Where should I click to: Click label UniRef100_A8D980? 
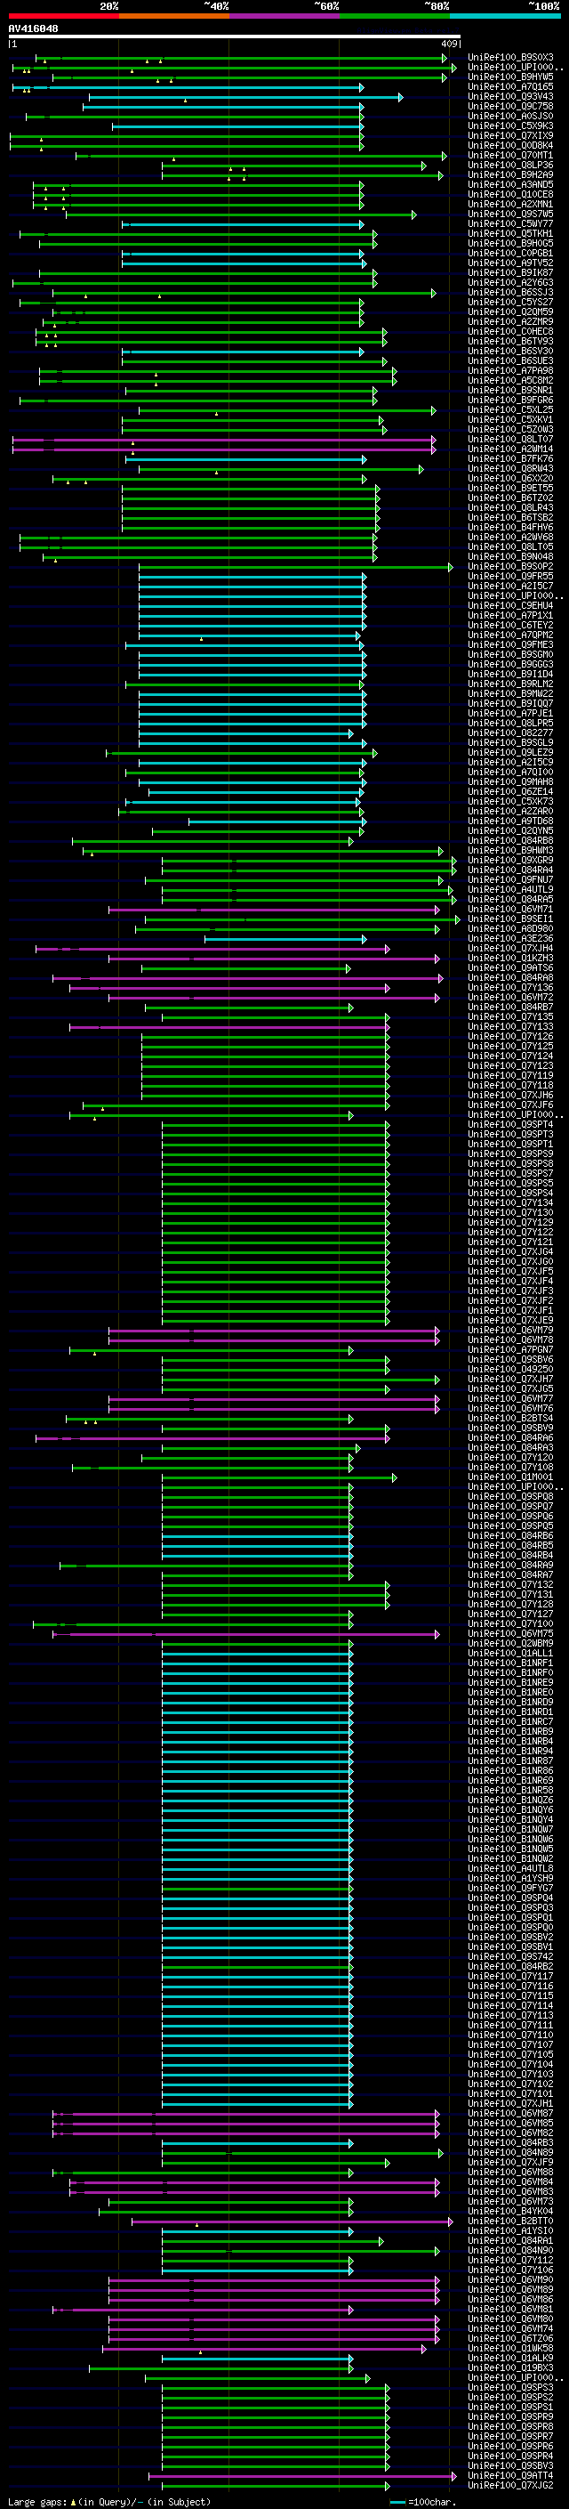tap(510, 929)
